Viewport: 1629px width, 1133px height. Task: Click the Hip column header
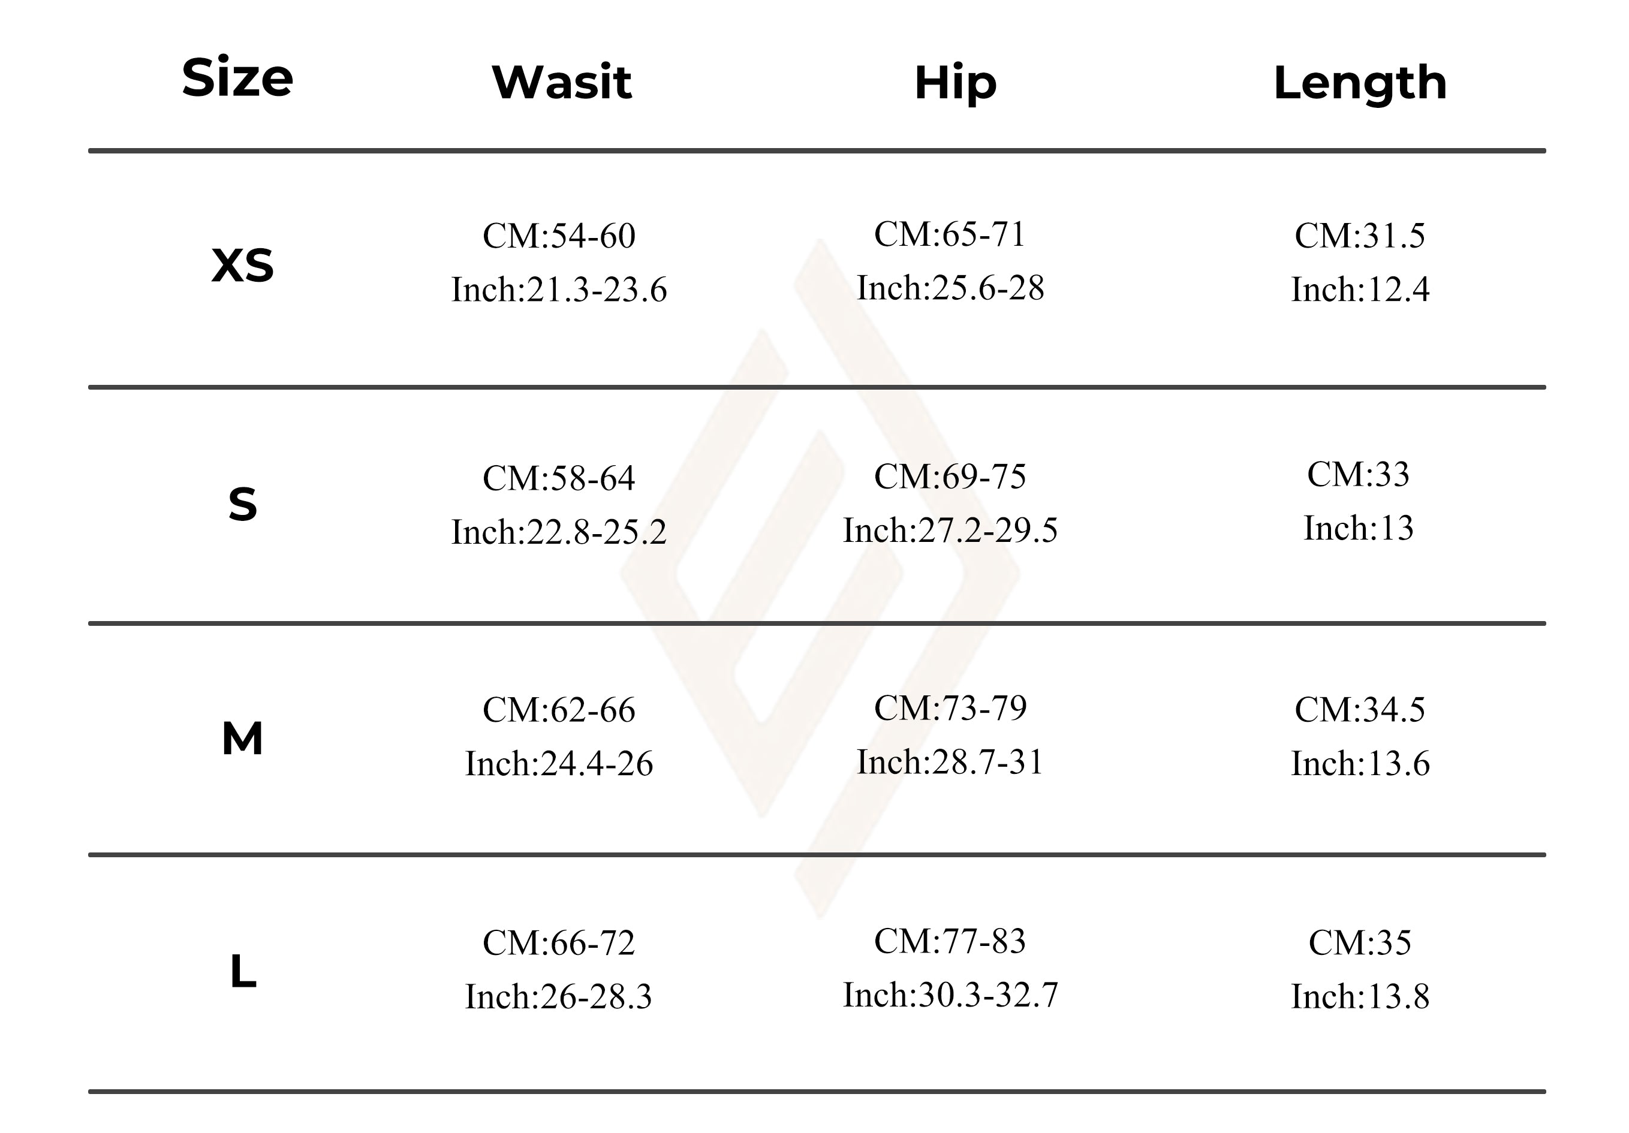point(955,83)
